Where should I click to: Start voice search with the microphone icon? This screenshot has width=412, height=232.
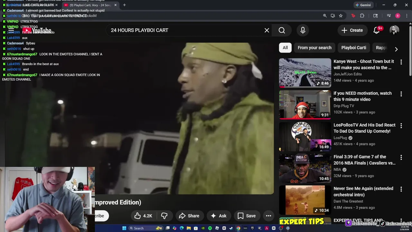(303, 30)
